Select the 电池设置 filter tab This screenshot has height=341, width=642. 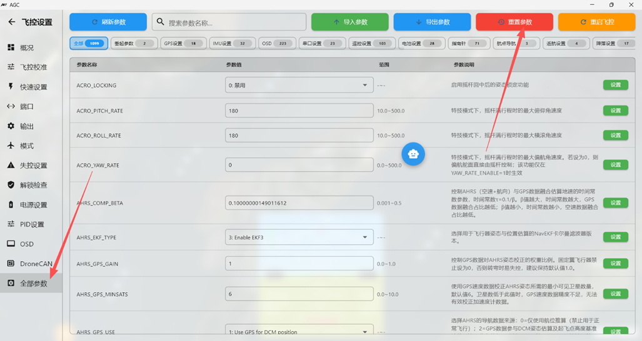point(421,44)
